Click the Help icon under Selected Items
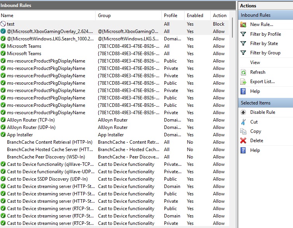This screenshot has width=293, height=228. tap(243, 150)
